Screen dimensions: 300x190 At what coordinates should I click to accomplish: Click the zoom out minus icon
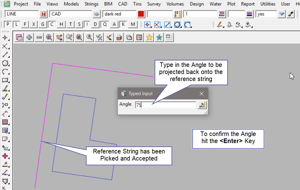[x=39, y=37]
